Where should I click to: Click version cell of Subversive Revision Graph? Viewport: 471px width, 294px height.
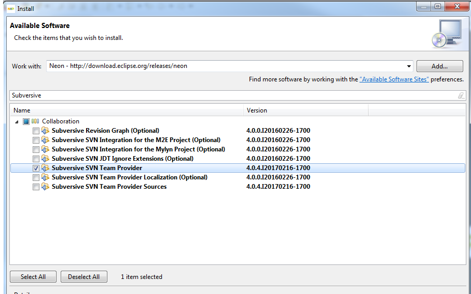(x=278, y=131)
